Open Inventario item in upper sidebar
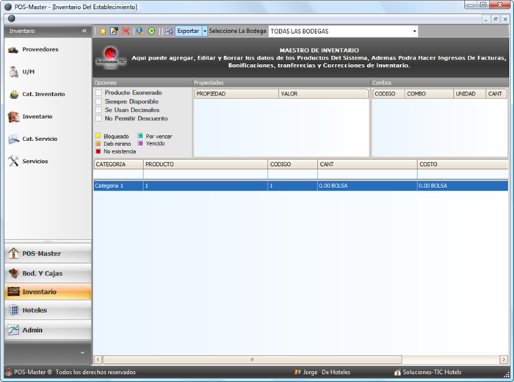 30,117
